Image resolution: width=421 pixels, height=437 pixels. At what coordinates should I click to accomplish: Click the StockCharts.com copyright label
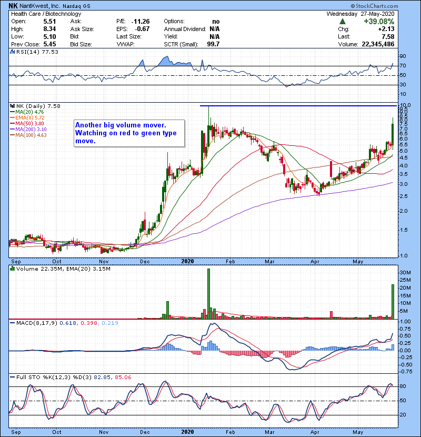point(374,6)
